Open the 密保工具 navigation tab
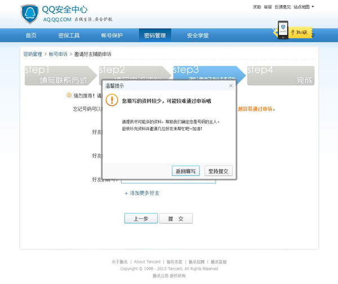 coord(69,35)
